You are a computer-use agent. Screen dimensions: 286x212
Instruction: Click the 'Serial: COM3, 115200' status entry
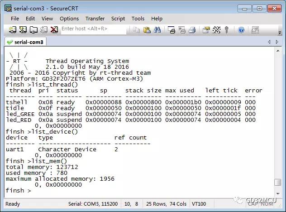93,204
